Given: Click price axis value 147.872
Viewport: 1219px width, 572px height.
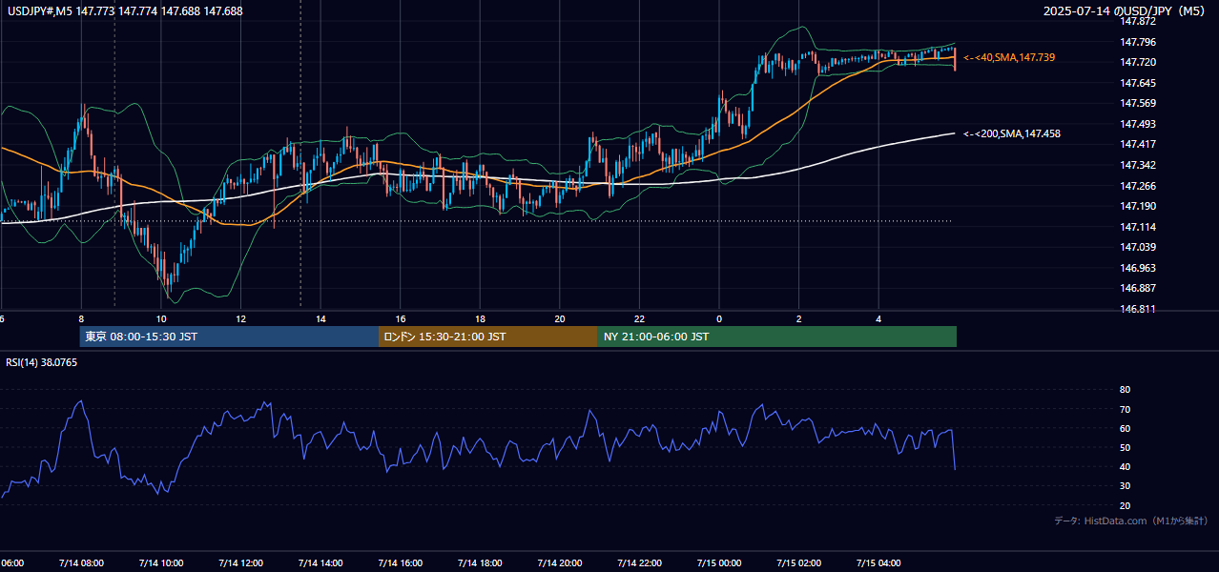Looking at the screenshot, I should (x=1139, y=21).
